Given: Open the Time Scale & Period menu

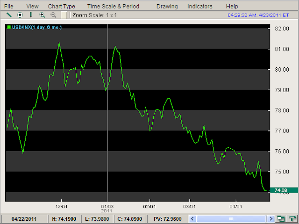Looking at the screenshot, I should pos(113,6).
